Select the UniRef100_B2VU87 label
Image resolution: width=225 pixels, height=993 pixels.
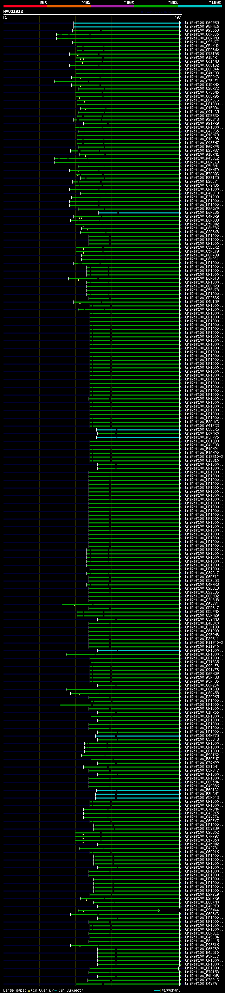pos(202,150)
